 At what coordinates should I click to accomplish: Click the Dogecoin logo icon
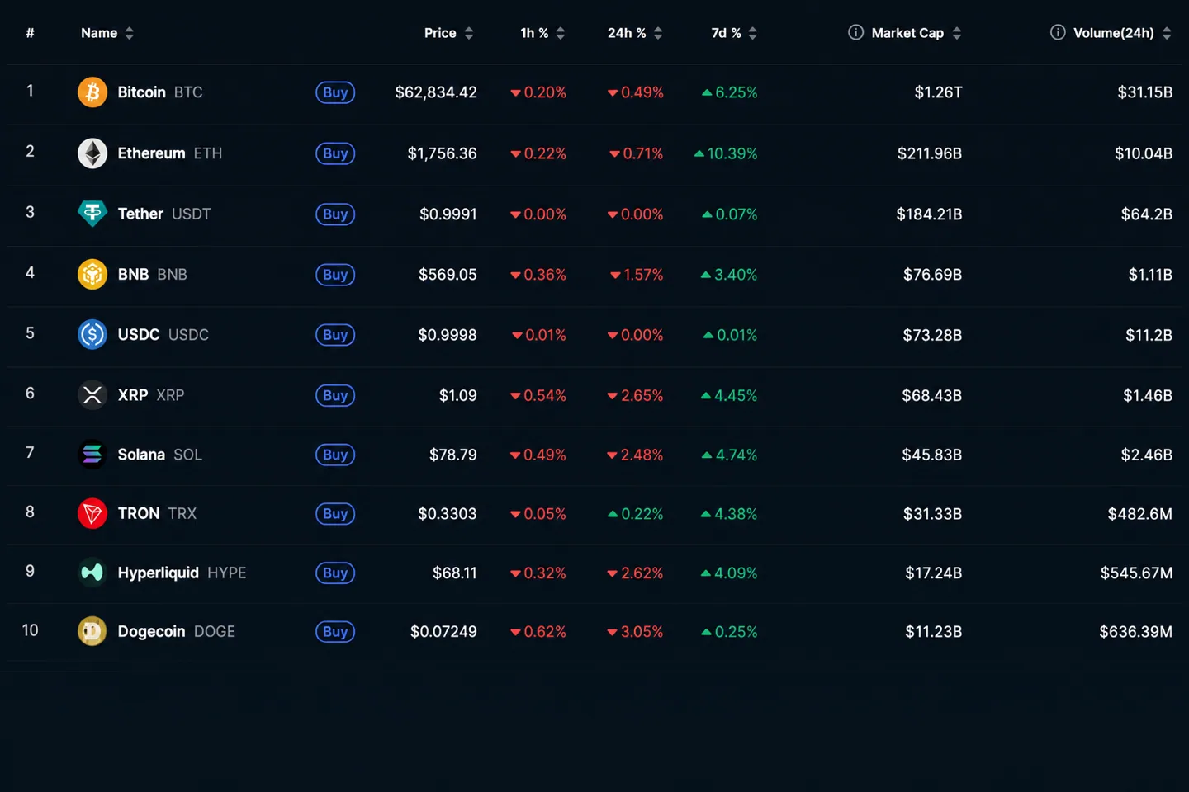pyautogui.click(x=92, y=631)
